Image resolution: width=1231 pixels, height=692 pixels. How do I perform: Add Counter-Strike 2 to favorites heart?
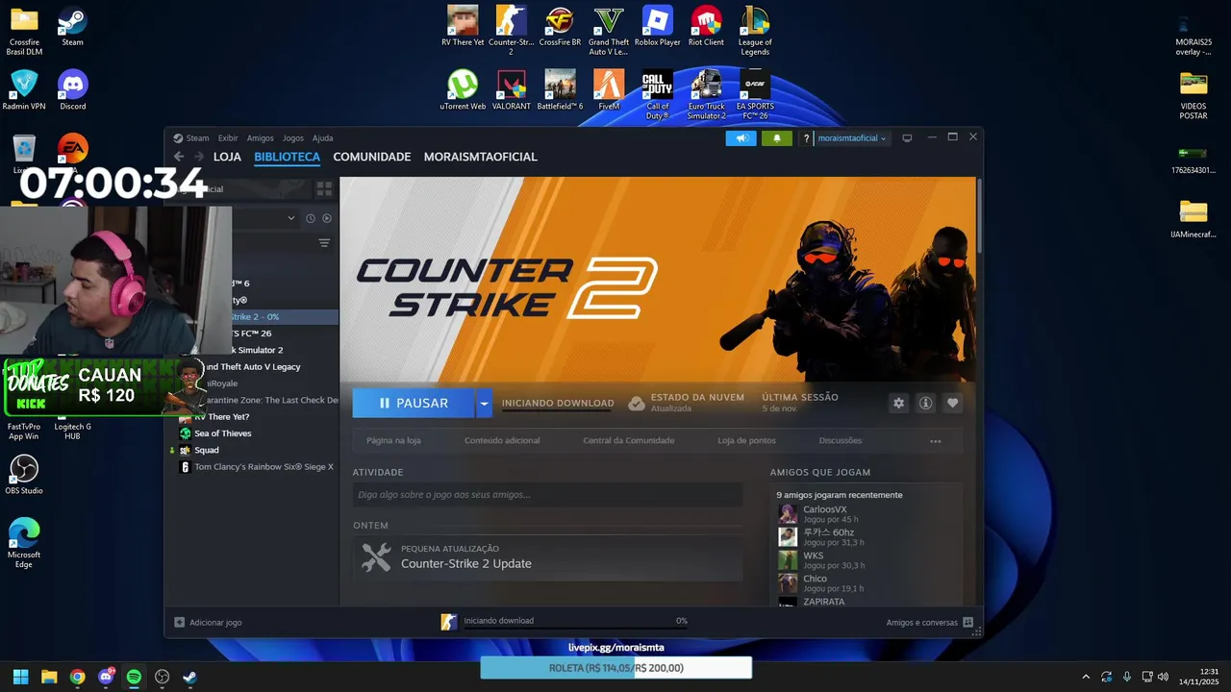[952, 403]
